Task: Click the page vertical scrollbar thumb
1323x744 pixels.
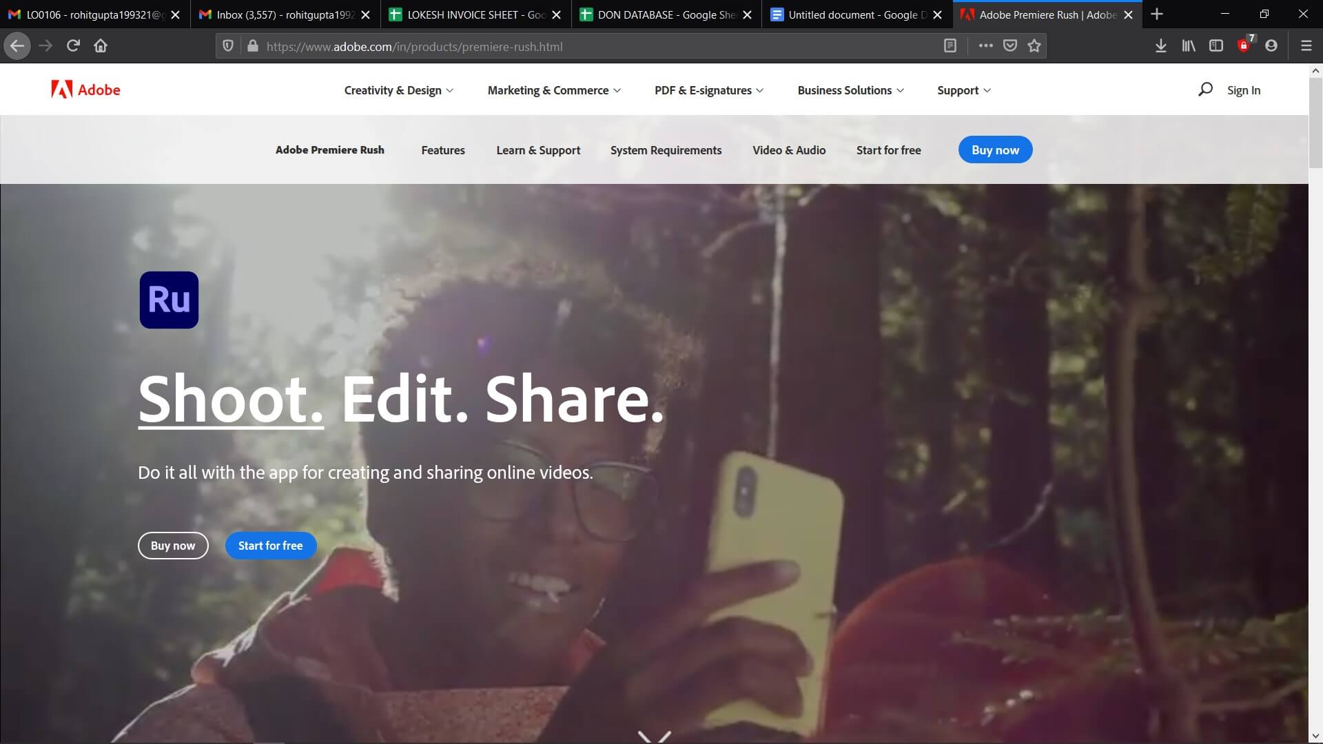Action: [1315, 124]
